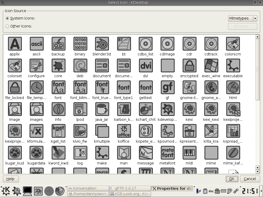Select the kword_kwd pen icon
The height and width of the screenshot is (197, 263).
(x=58, y=153)
